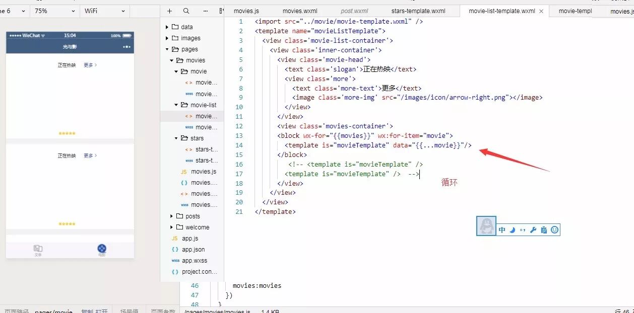Open the 75% zoom level dropdown
634x313 pixels.
coord(54,11)
